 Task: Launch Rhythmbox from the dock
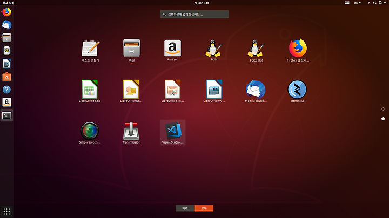(x=6, y=51)
